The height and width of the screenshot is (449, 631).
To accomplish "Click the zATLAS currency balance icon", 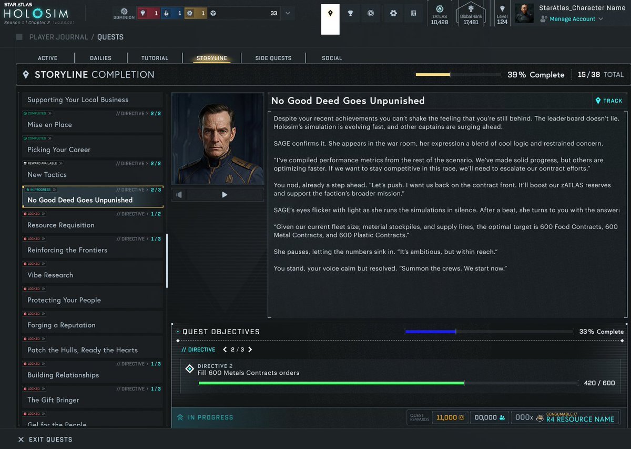I will coord(440,9).
